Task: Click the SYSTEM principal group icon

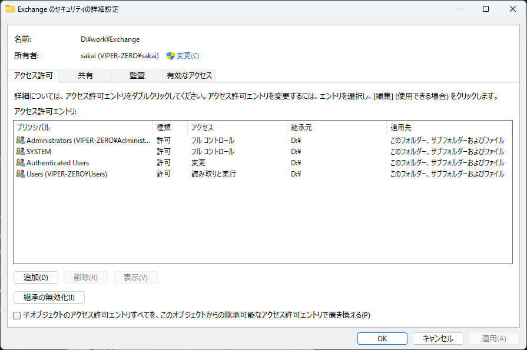Action: 21,151
